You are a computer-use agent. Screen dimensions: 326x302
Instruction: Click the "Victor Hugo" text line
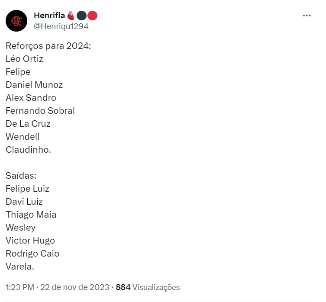coord(30,241)
